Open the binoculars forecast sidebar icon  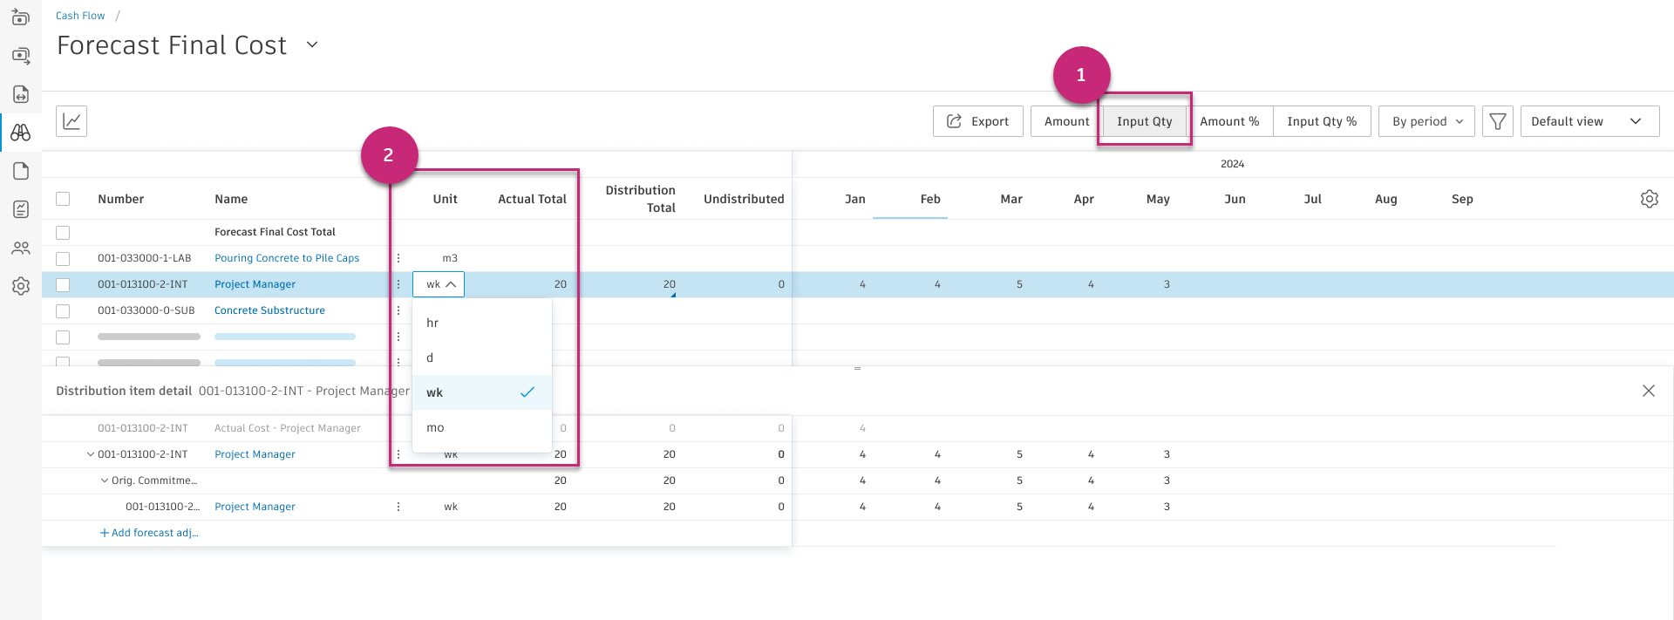pyautogui.click(x=21, y=133)
